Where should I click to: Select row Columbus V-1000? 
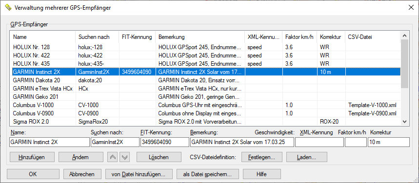205,105
